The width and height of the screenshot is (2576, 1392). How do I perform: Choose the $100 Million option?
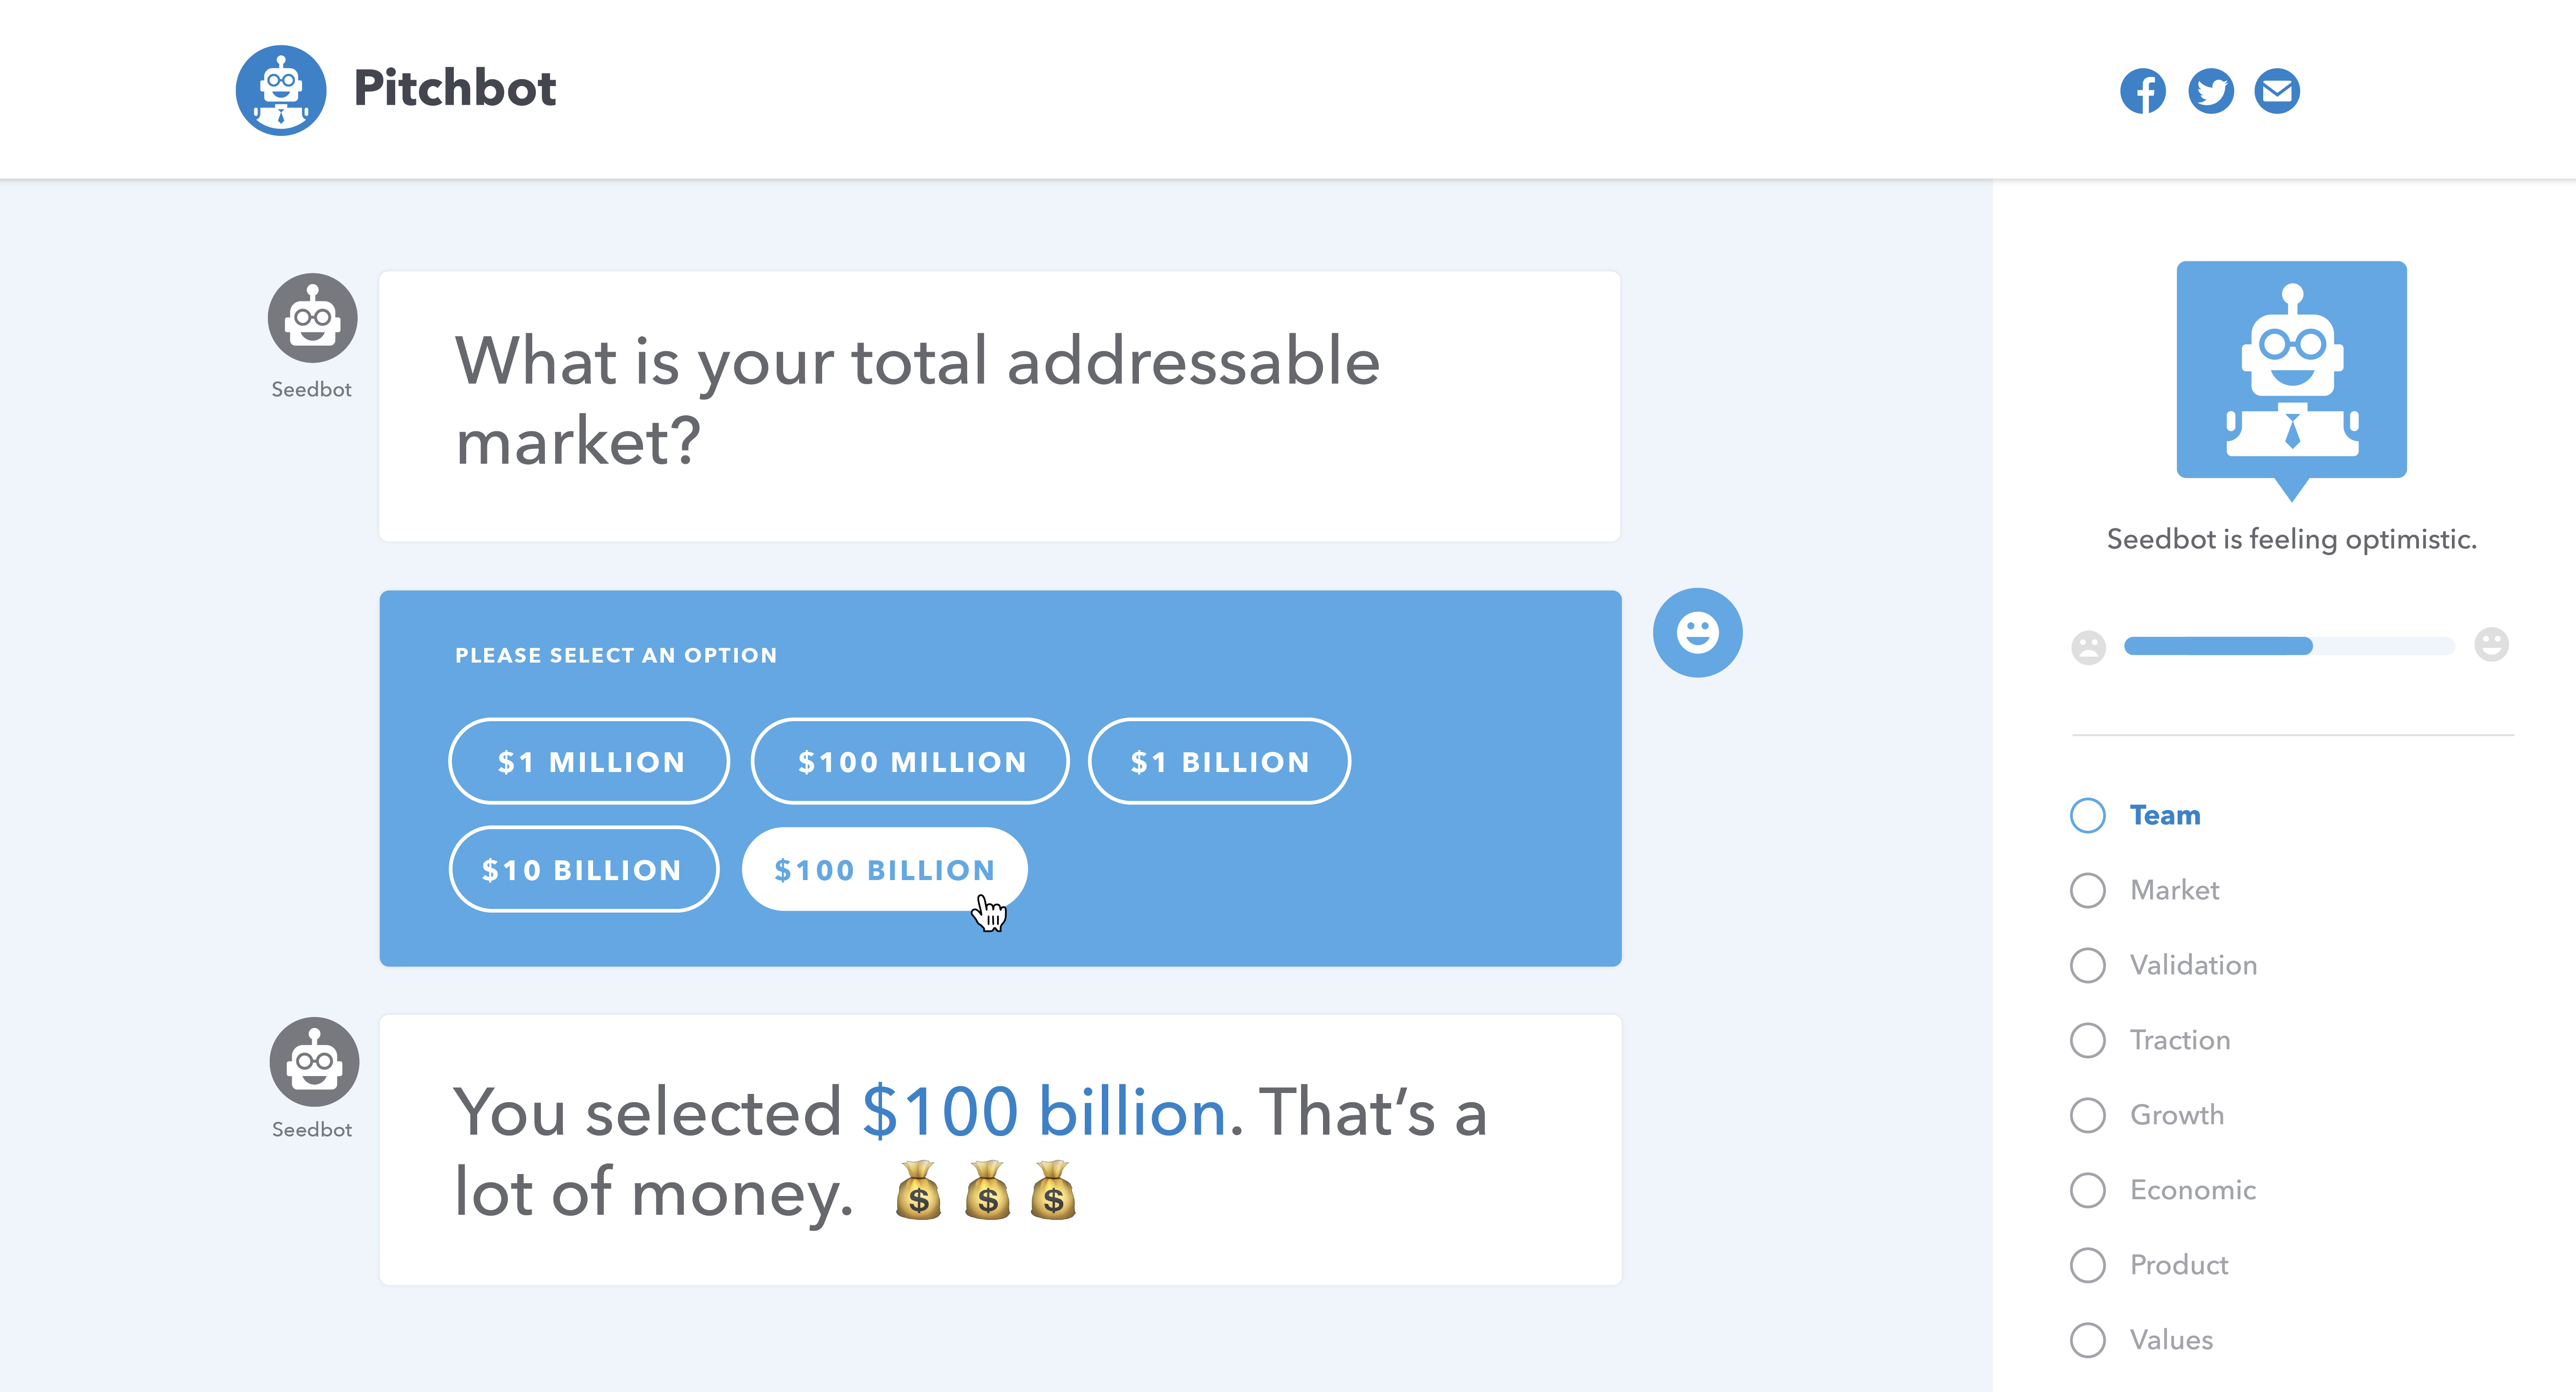[911, 762]
